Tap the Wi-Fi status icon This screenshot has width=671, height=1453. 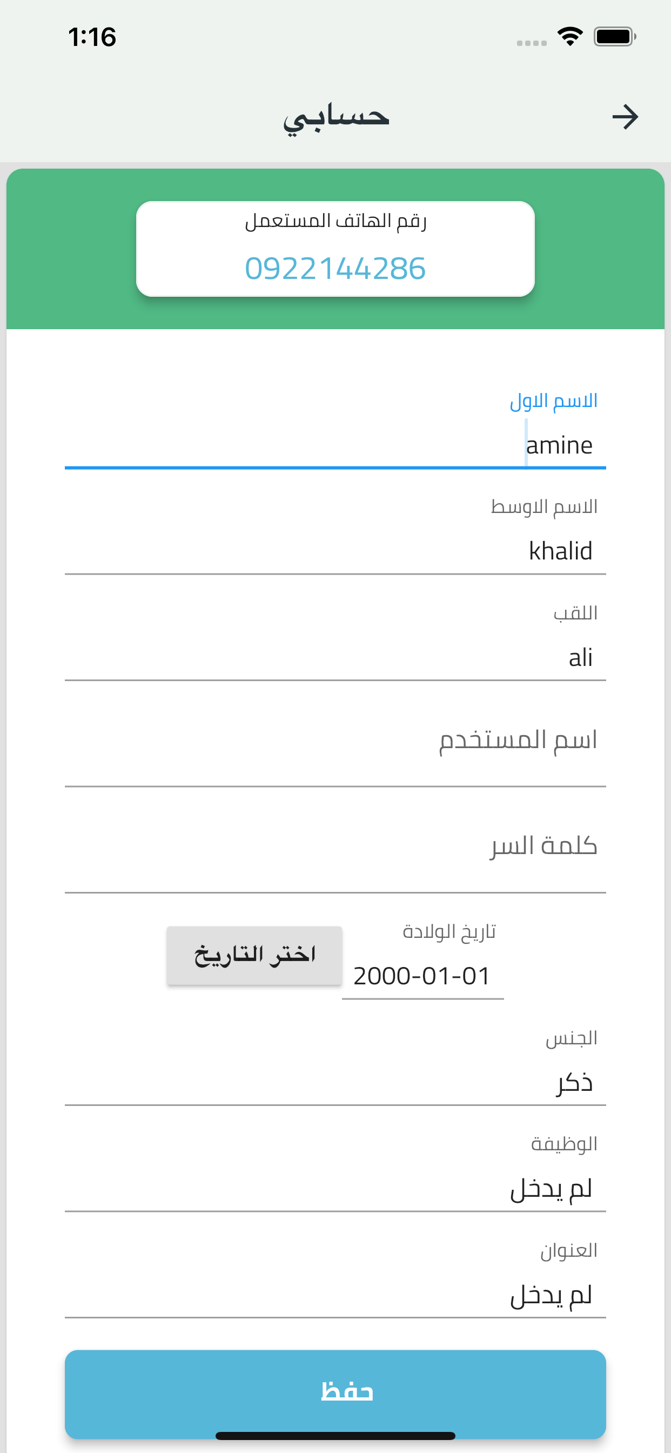(569, 37)
